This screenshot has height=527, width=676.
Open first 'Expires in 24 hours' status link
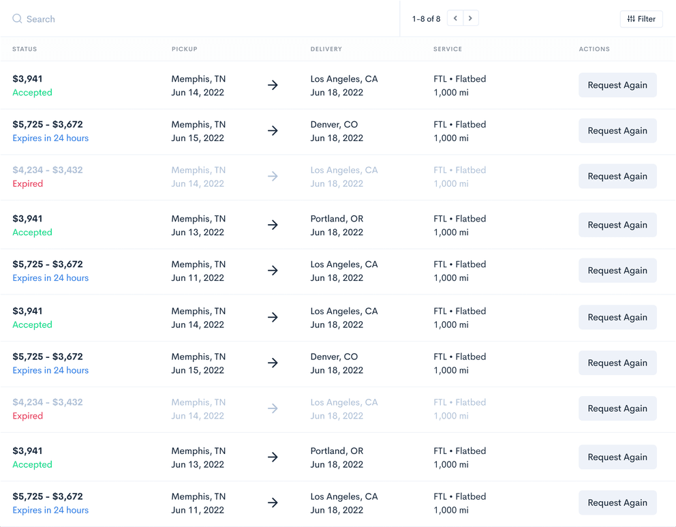pos(50,138)
